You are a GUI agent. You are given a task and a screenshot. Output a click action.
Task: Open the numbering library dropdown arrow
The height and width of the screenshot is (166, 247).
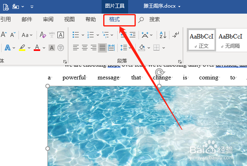tap(98, 35)
